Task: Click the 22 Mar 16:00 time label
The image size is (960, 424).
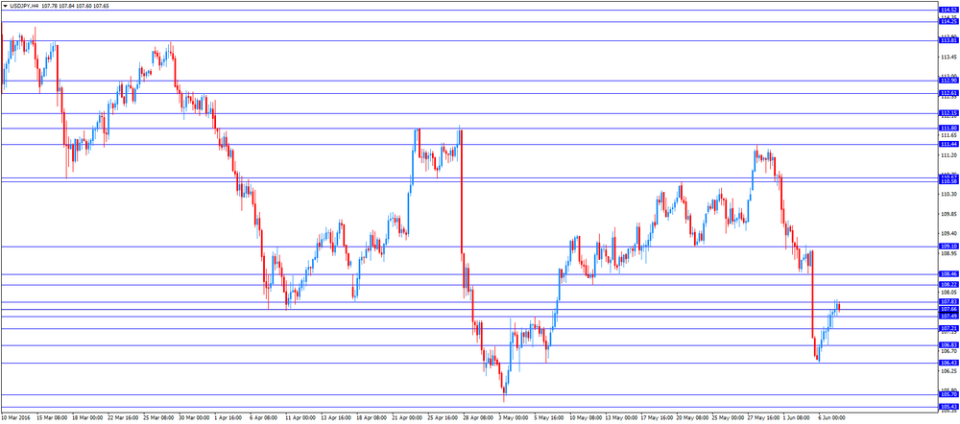Action: (x=123, y=417)
